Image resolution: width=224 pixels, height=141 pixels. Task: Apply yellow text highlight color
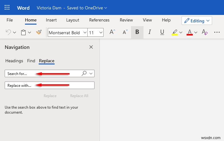point(175,32)
